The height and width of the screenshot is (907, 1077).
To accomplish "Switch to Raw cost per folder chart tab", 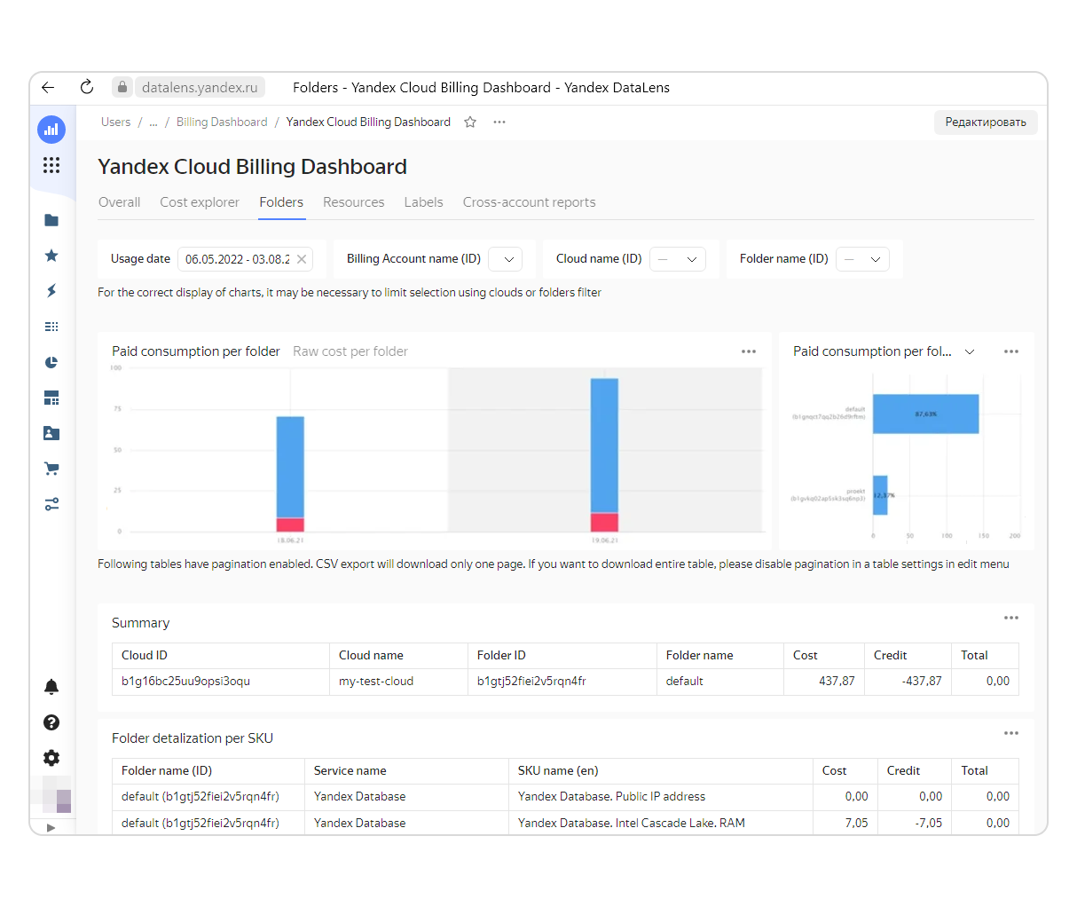I will [350, 351].
